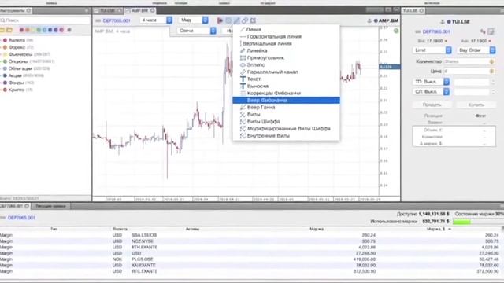Image resolution: width=504 pixels, height=283 pixels.
Task: Choose Горизонтальная линия from the drawing menu
Action: (x=274, y=36)
